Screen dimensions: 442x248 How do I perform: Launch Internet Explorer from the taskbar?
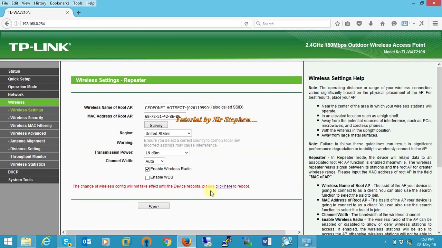[46, 241]
